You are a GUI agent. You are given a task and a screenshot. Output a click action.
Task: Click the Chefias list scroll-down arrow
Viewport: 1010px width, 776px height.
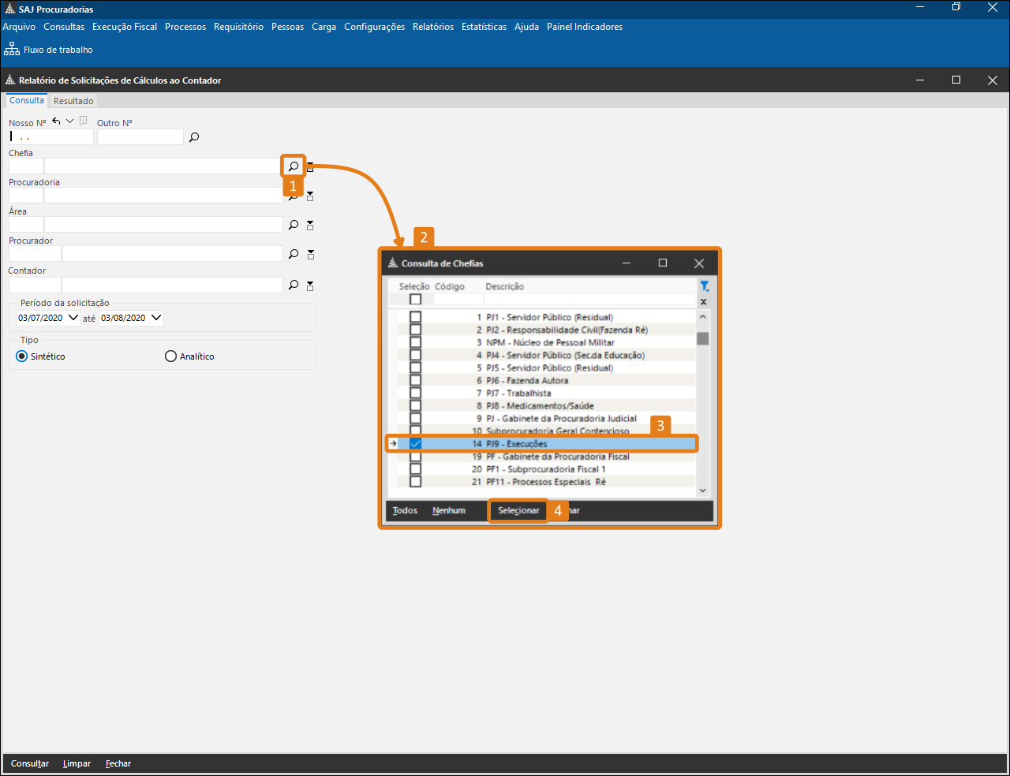pyautogui.click(x=703, y=491)
